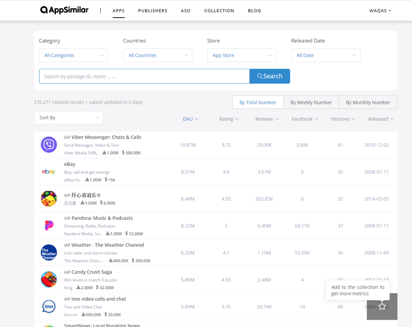The width and height of the screenshot is (412, 327).
Task: Click publisher 乐元素
Action: (x=70, y=203)
